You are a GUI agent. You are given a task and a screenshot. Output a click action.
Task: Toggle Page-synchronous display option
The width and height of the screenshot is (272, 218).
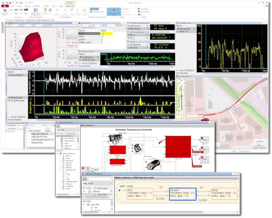pos(130,14)
